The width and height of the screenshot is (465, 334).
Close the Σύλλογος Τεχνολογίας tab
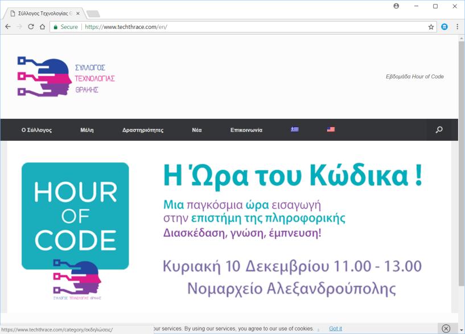pos(78,13)
